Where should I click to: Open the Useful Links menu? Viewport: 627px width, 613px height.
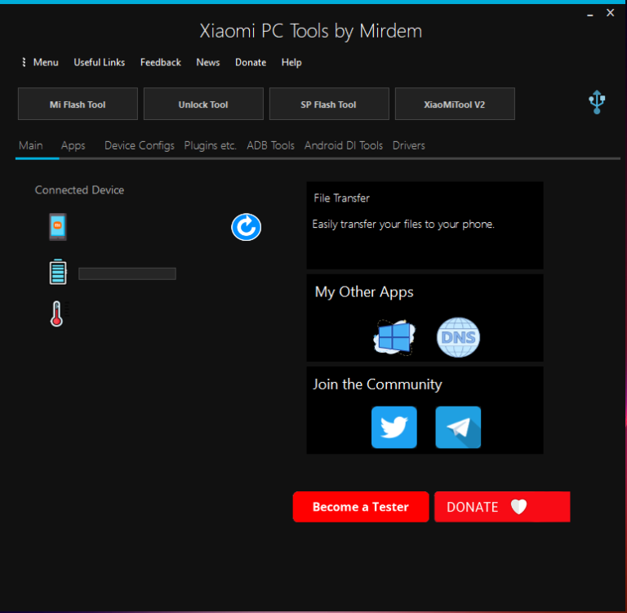point(99,62)
